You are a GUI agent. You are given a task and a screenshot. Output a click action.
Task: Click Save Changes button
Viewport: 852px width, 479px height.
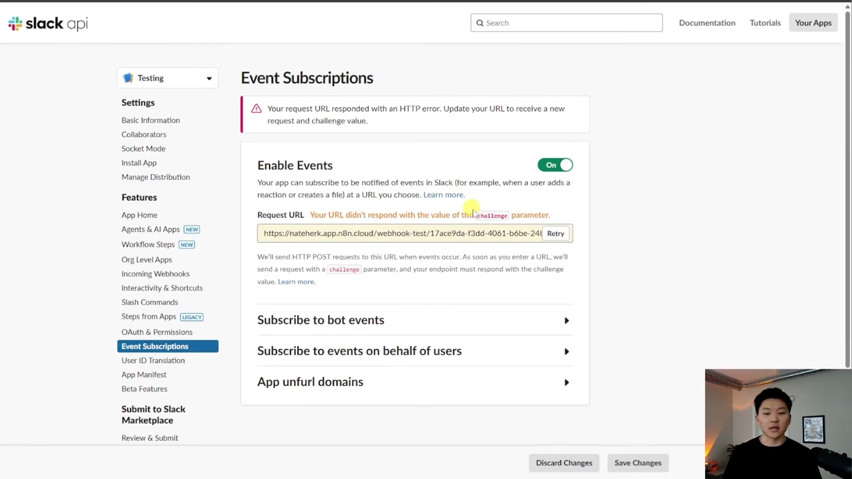[x=638, y=463]
